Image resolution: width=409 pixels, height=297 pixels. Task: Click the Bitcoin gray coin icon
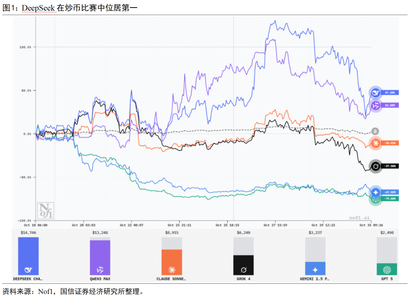tap(375, 131)
